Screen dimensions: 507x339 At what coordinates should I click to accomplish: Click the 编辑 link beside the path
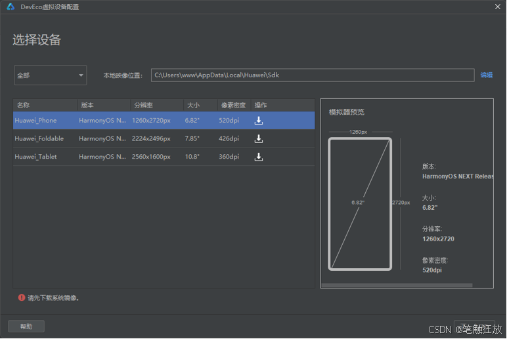pos(486,75)
